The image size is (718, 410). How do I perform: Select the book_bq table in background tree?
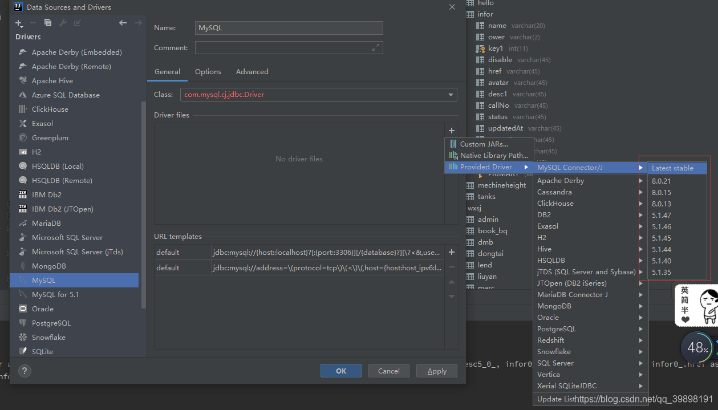click(x=492, y=230)
